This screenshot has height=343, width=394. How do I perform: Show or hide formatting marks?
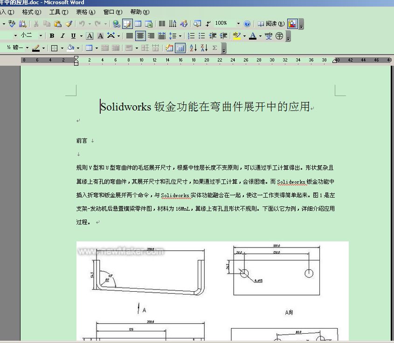208,24
